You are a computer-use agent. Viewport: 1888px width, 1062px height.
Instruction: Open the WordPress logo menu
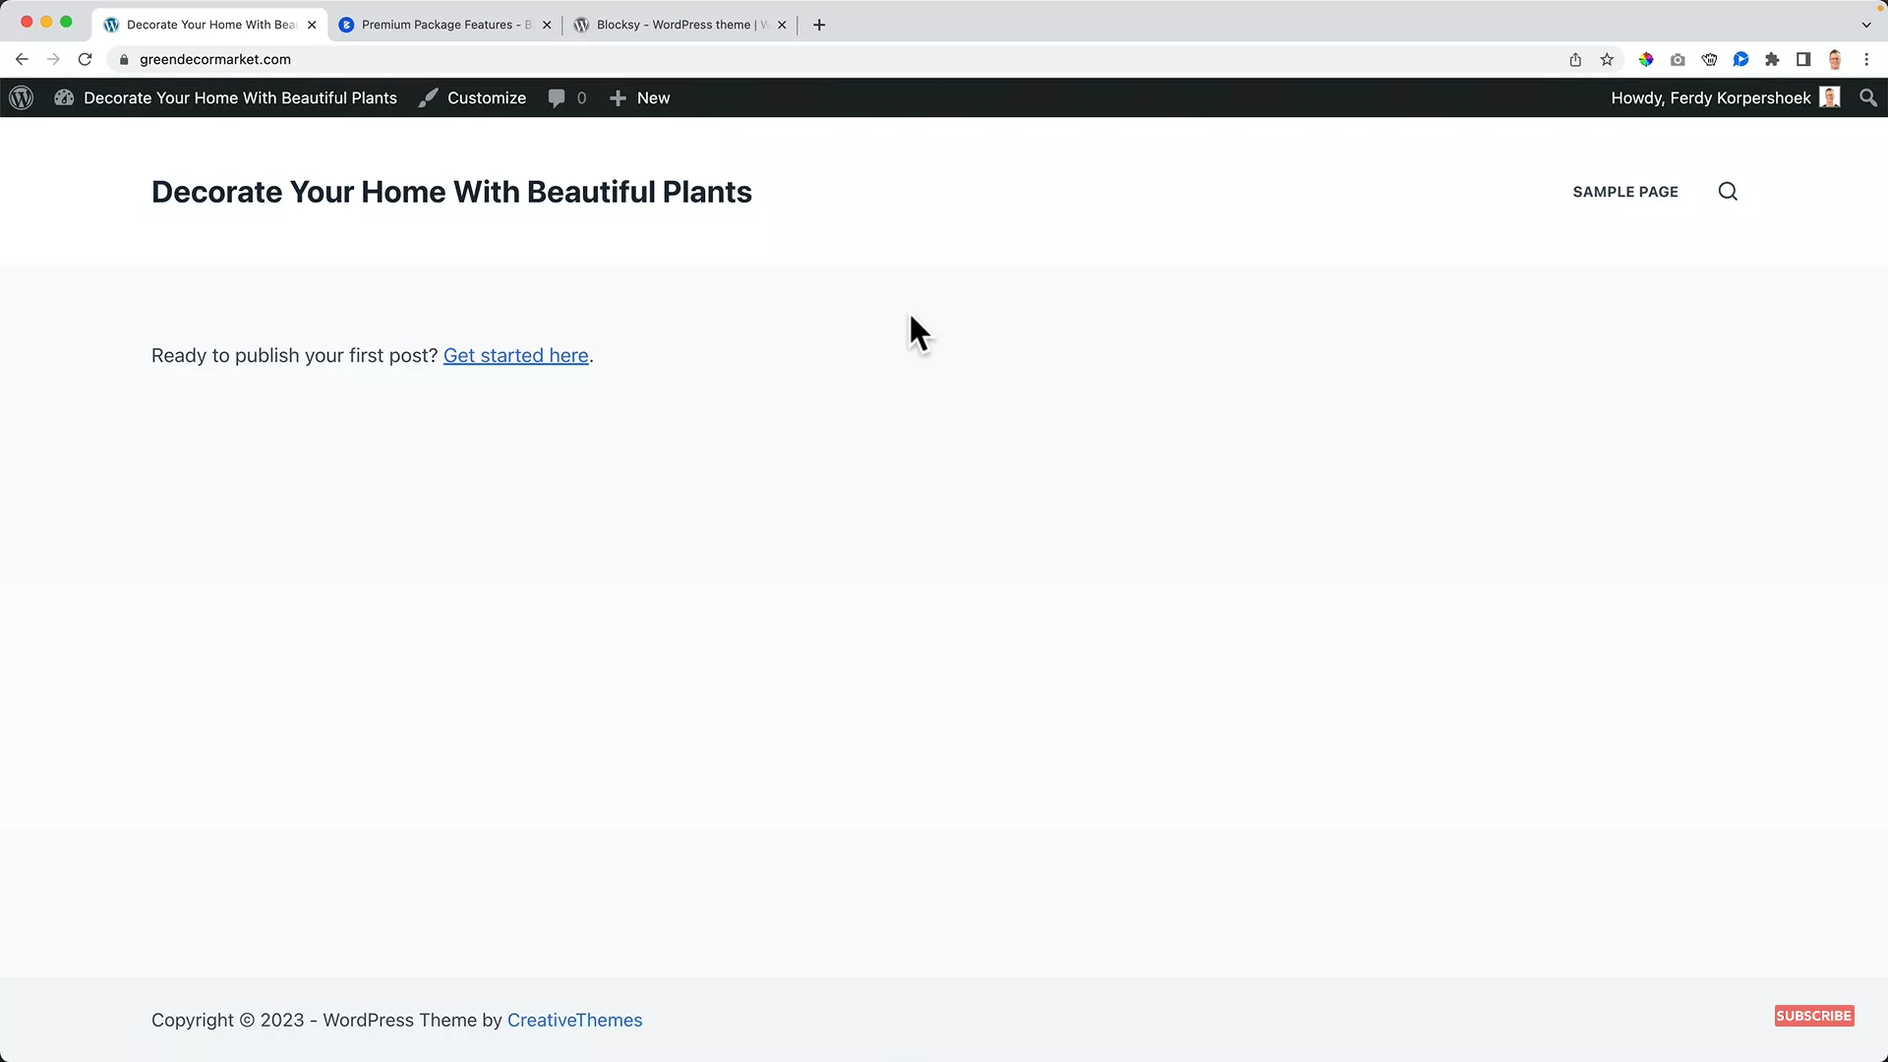pyautogui.click(x=21, y=97)
